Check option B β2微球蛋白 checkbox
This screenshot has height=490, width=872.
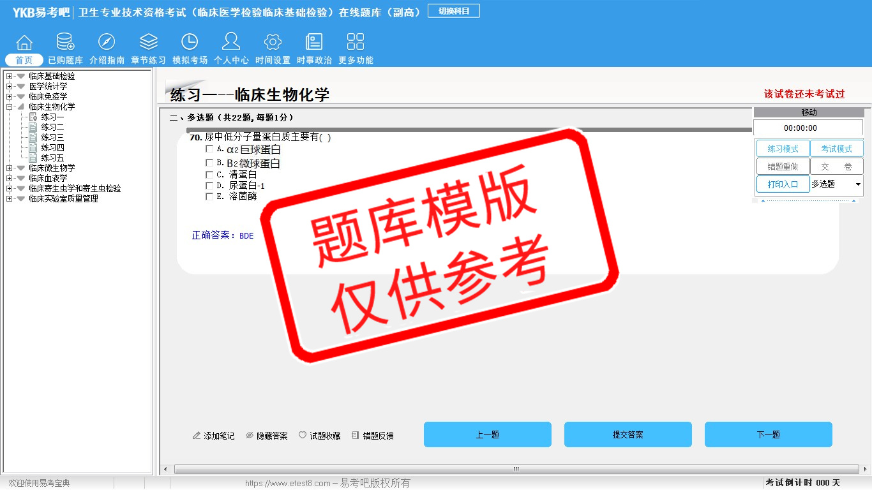pyautogui.click(x=209, y=163)
